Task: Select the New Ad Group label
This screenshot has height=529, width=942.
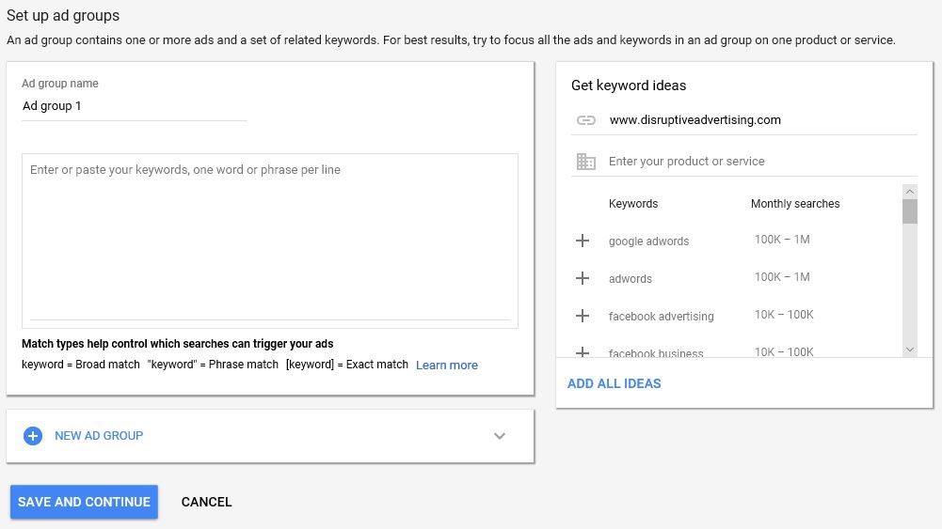Action: (x=99, y=436)
